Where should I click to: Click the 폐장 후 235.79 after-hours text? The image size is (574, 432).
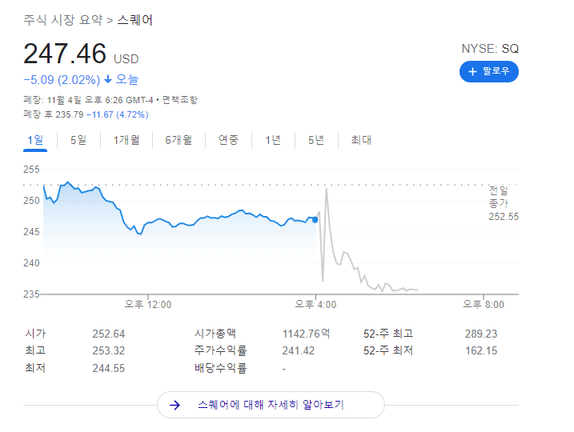tap(54, 114)
